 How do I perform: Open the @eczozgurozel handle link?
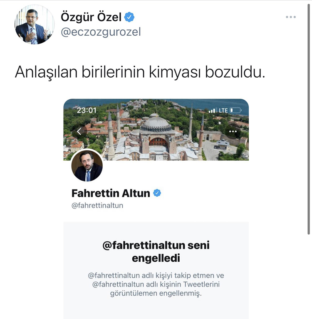[x=101, y=32]
